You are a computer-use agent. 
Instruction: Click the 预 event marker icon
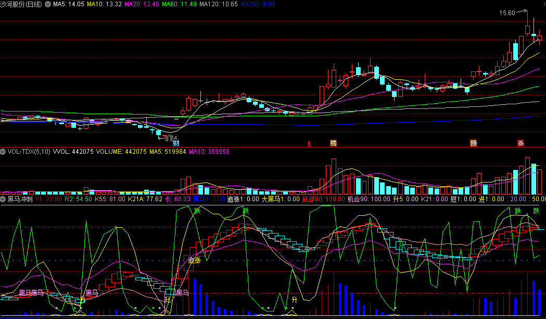(473, 143)
